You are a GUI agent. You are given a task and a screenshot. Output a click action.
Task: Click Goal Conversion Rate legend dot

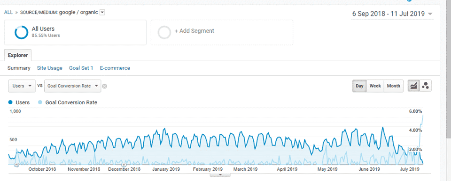[x=40, y=102]
